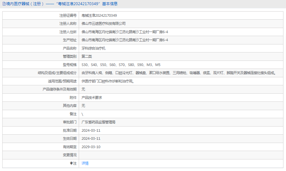The width and height of the screenshot is (286, 171).
Task: Click the 注册人住所 address text
Action: tap(125, 32)
